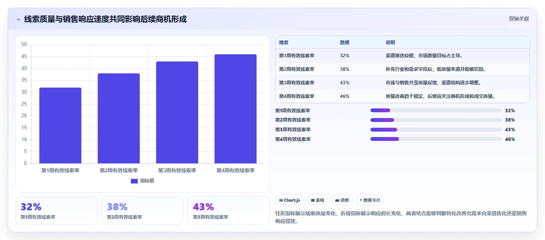Click the paragraph starting 柱形指标展示线索质量变化
Image resolution: width=545 pixels, height=240 pixels.
[x=401, y=218]
